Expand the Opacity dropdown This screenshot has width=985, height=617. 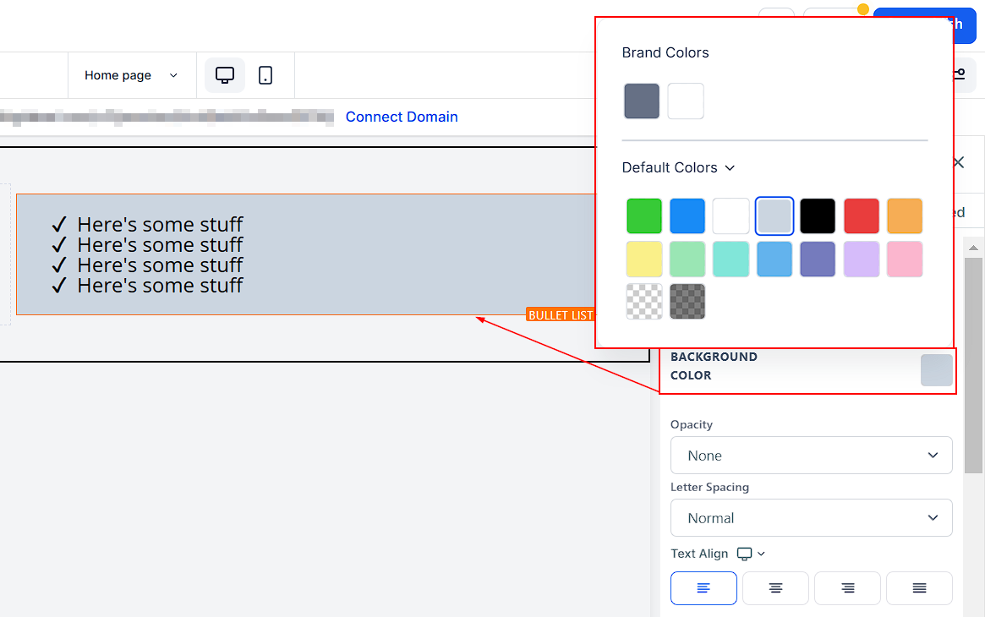coord(811,456)
